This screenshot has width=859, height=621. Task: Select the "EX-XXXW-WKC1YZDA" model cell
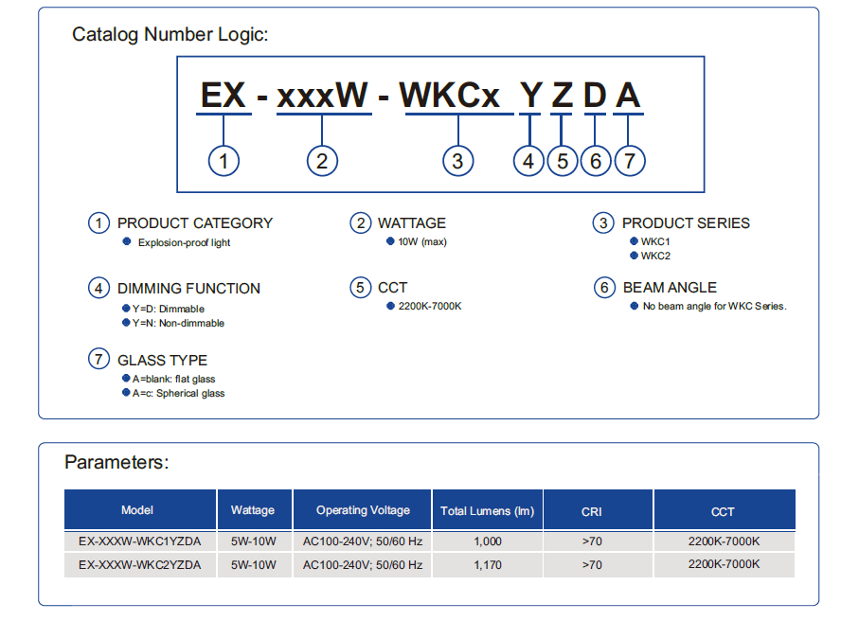tap(140, 541)
